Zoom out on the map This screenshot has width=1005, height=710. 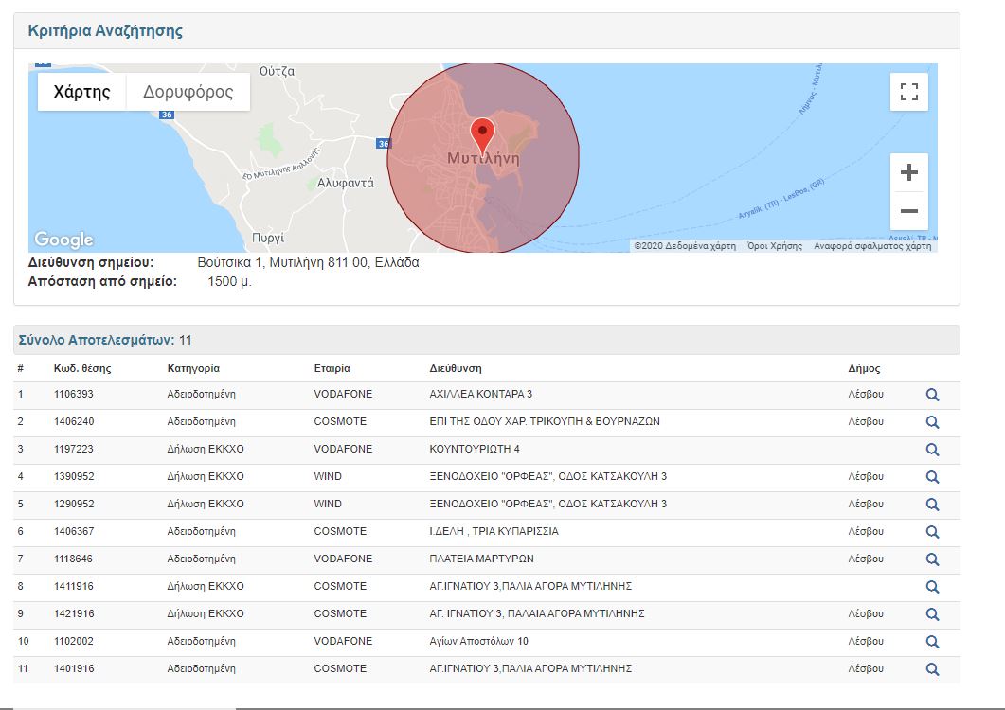pos(909,211)
